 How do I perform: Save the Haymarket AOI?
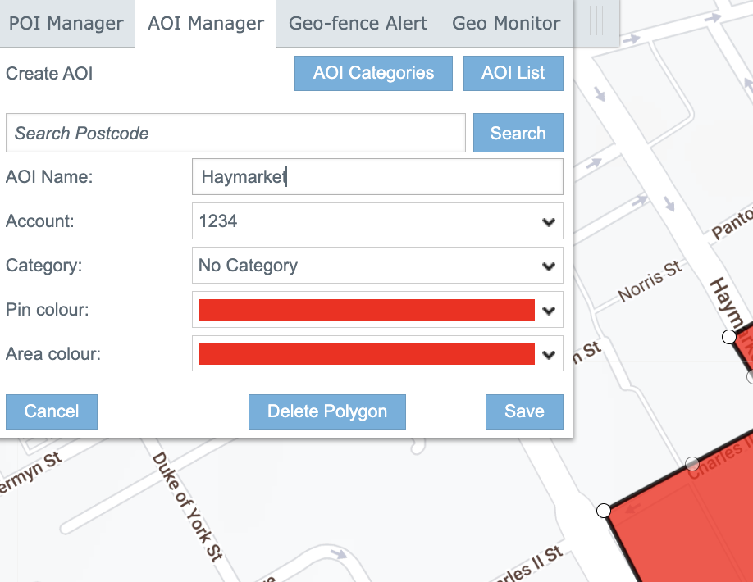click(524, 411)
